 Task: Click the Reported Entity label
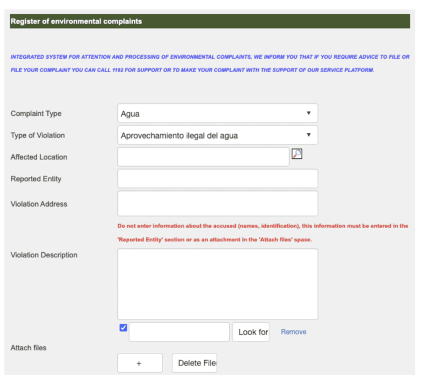coord(36,179)
